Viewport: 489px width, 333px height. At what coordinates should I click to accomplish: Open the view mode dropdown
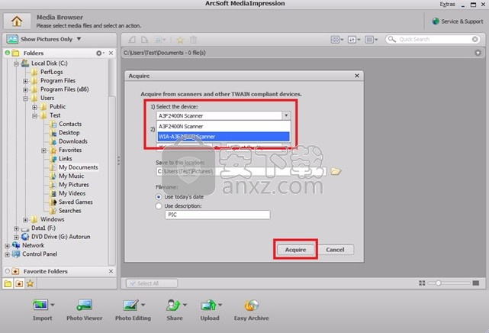click(337, 39)
